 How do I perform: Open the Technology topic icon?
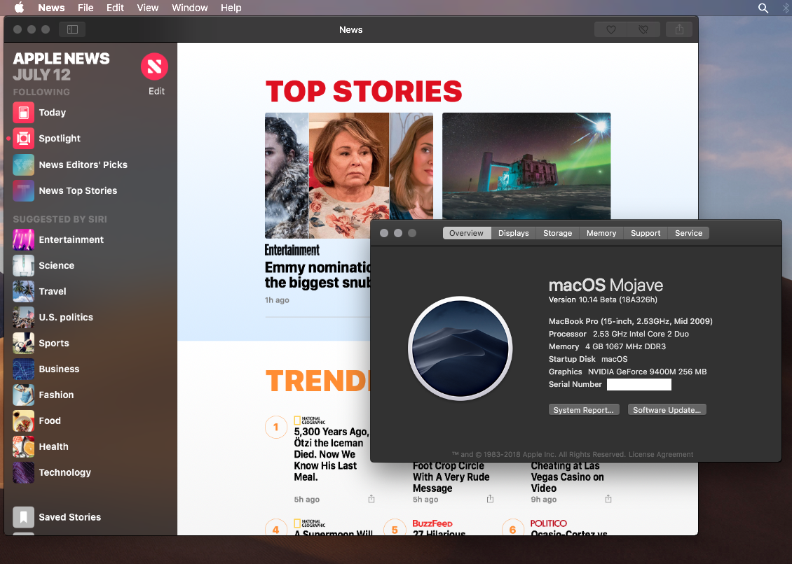coord(23,473)
